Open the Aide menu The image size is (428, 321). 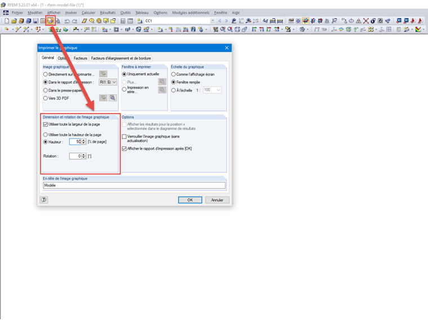(x=236, y=12)
